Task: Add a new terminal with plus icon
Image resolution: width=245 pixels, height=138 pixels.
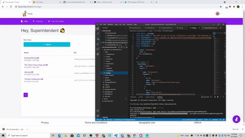Action: click(211, 97)
